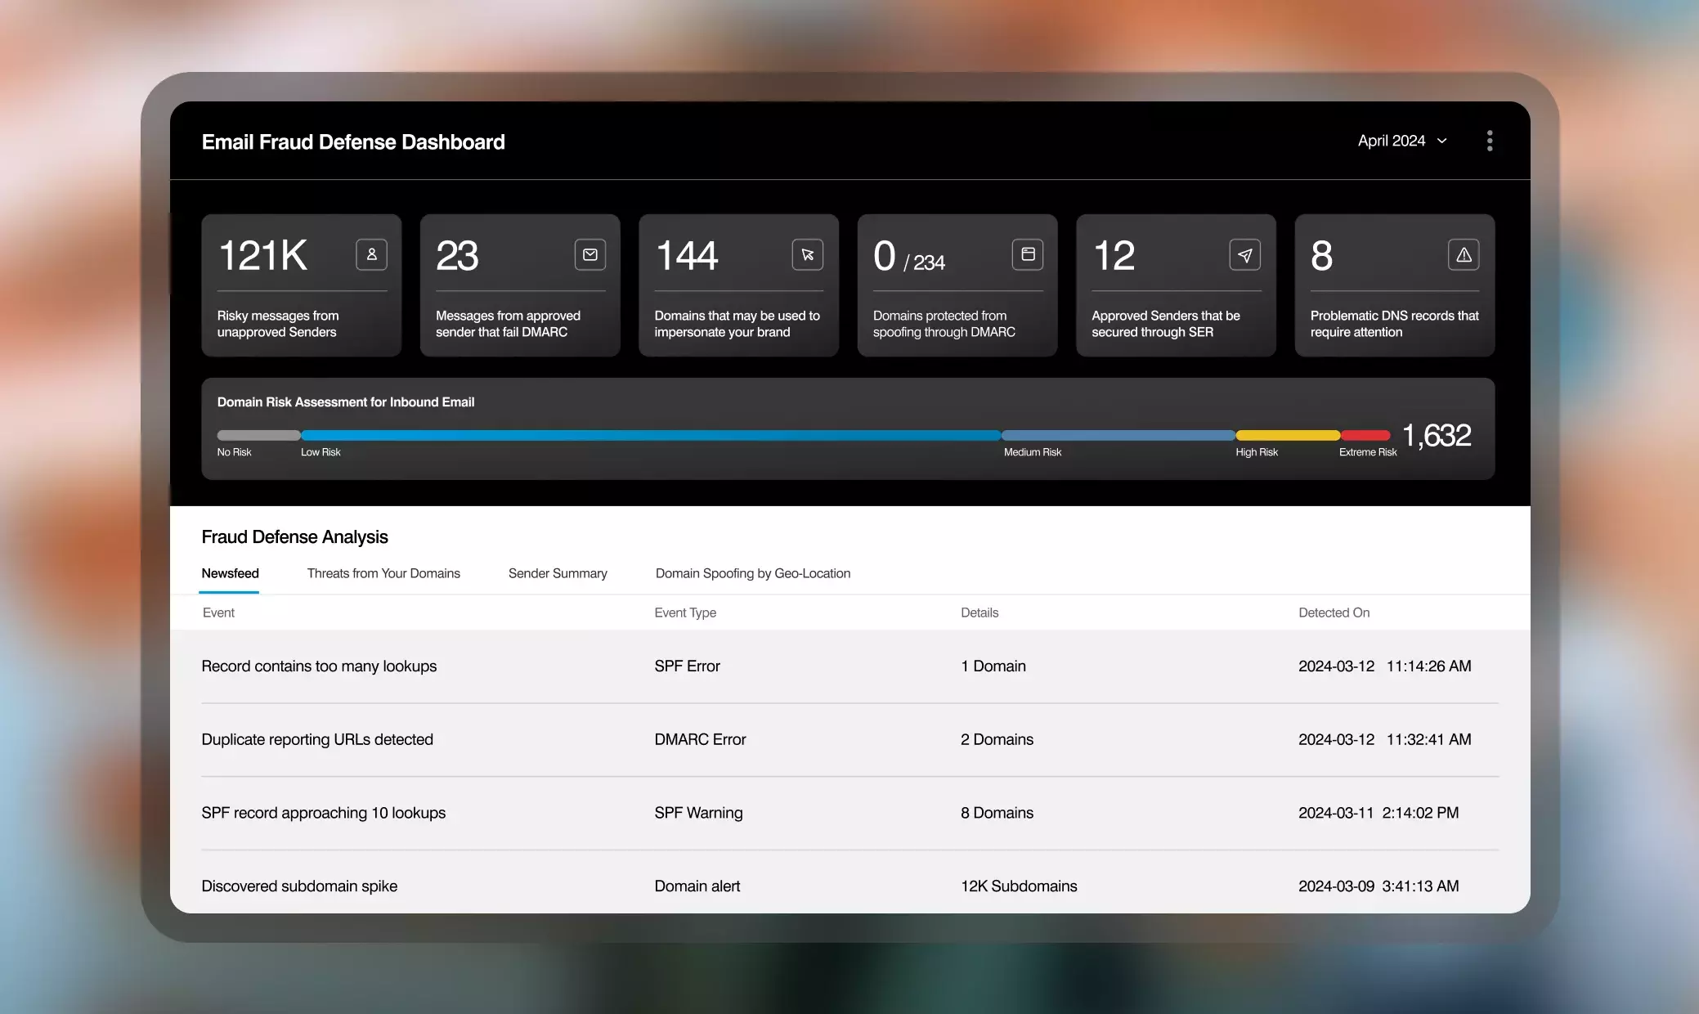Screen dimensions: 1699x1014
Task: Go to Domain Spoofing by Geo-Location tab
Action: point(752,573)
